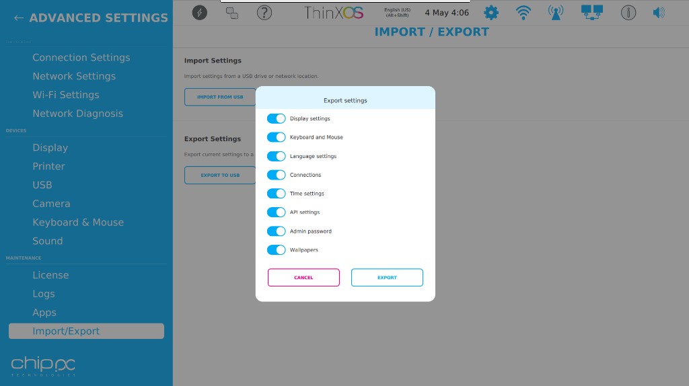Open the networked monitors icon
689x386 pixels.
point(591,13)
